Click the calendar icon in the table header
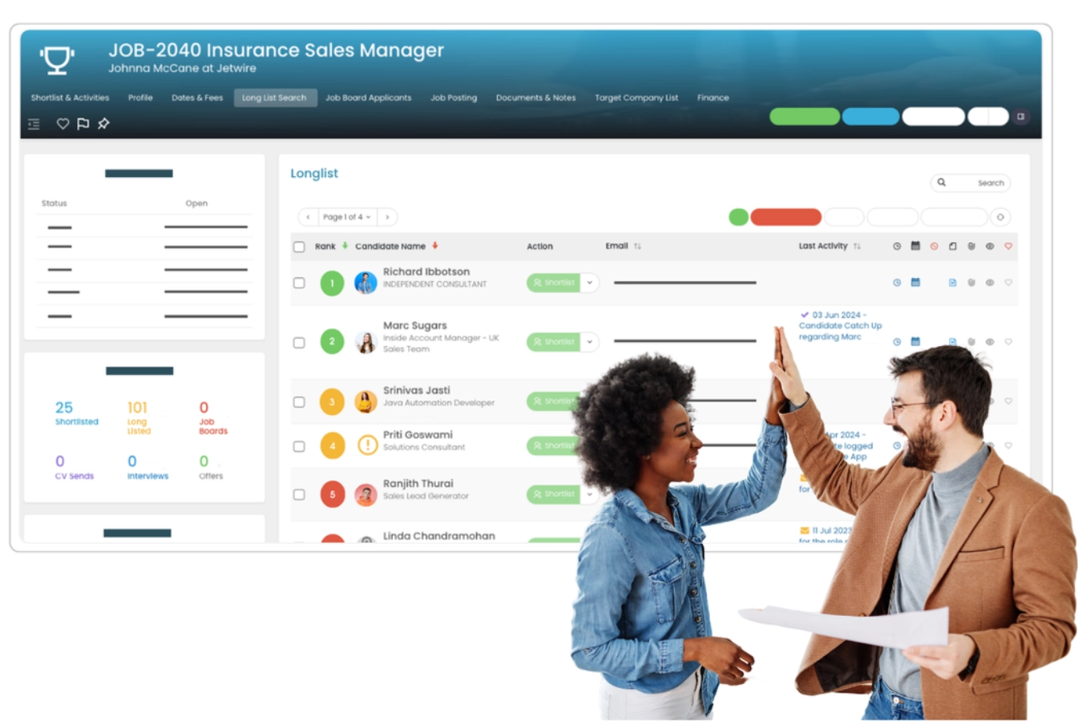 pyautogui.click(x=915, y=246)
